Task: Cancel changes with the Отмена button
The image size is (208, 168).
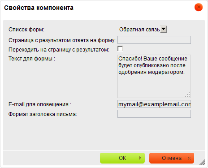Action: (172, 158)
